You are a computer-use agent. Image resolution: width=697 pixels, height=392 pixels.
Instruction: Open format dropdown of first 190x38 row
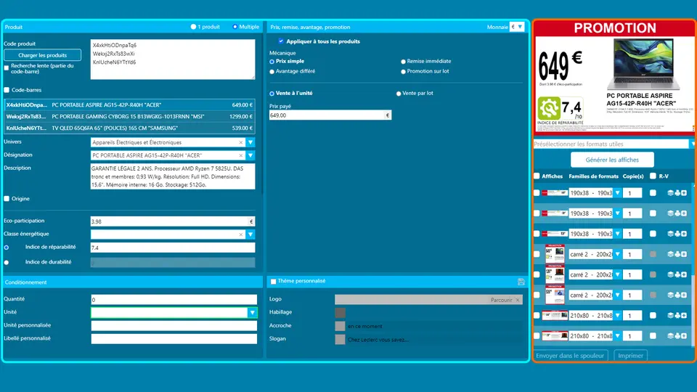[617, 193]
